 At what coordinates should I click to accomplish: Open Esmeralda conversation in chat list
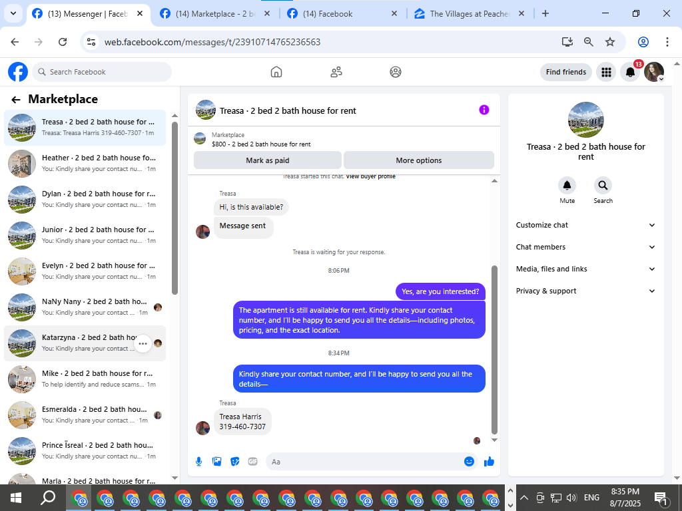pos(85,415)
